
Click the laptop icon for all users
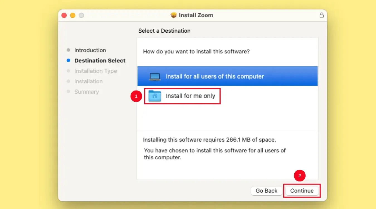(x=155, y=76)
